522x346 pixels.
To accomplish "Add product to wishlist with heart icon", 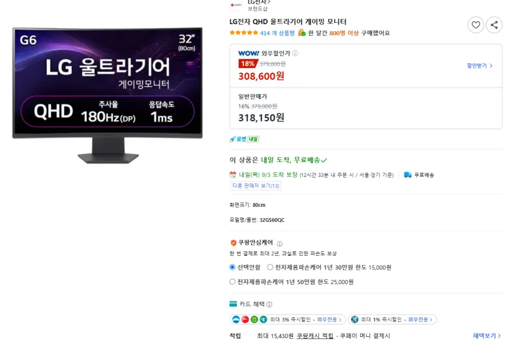I will click(x=476, y=25).
